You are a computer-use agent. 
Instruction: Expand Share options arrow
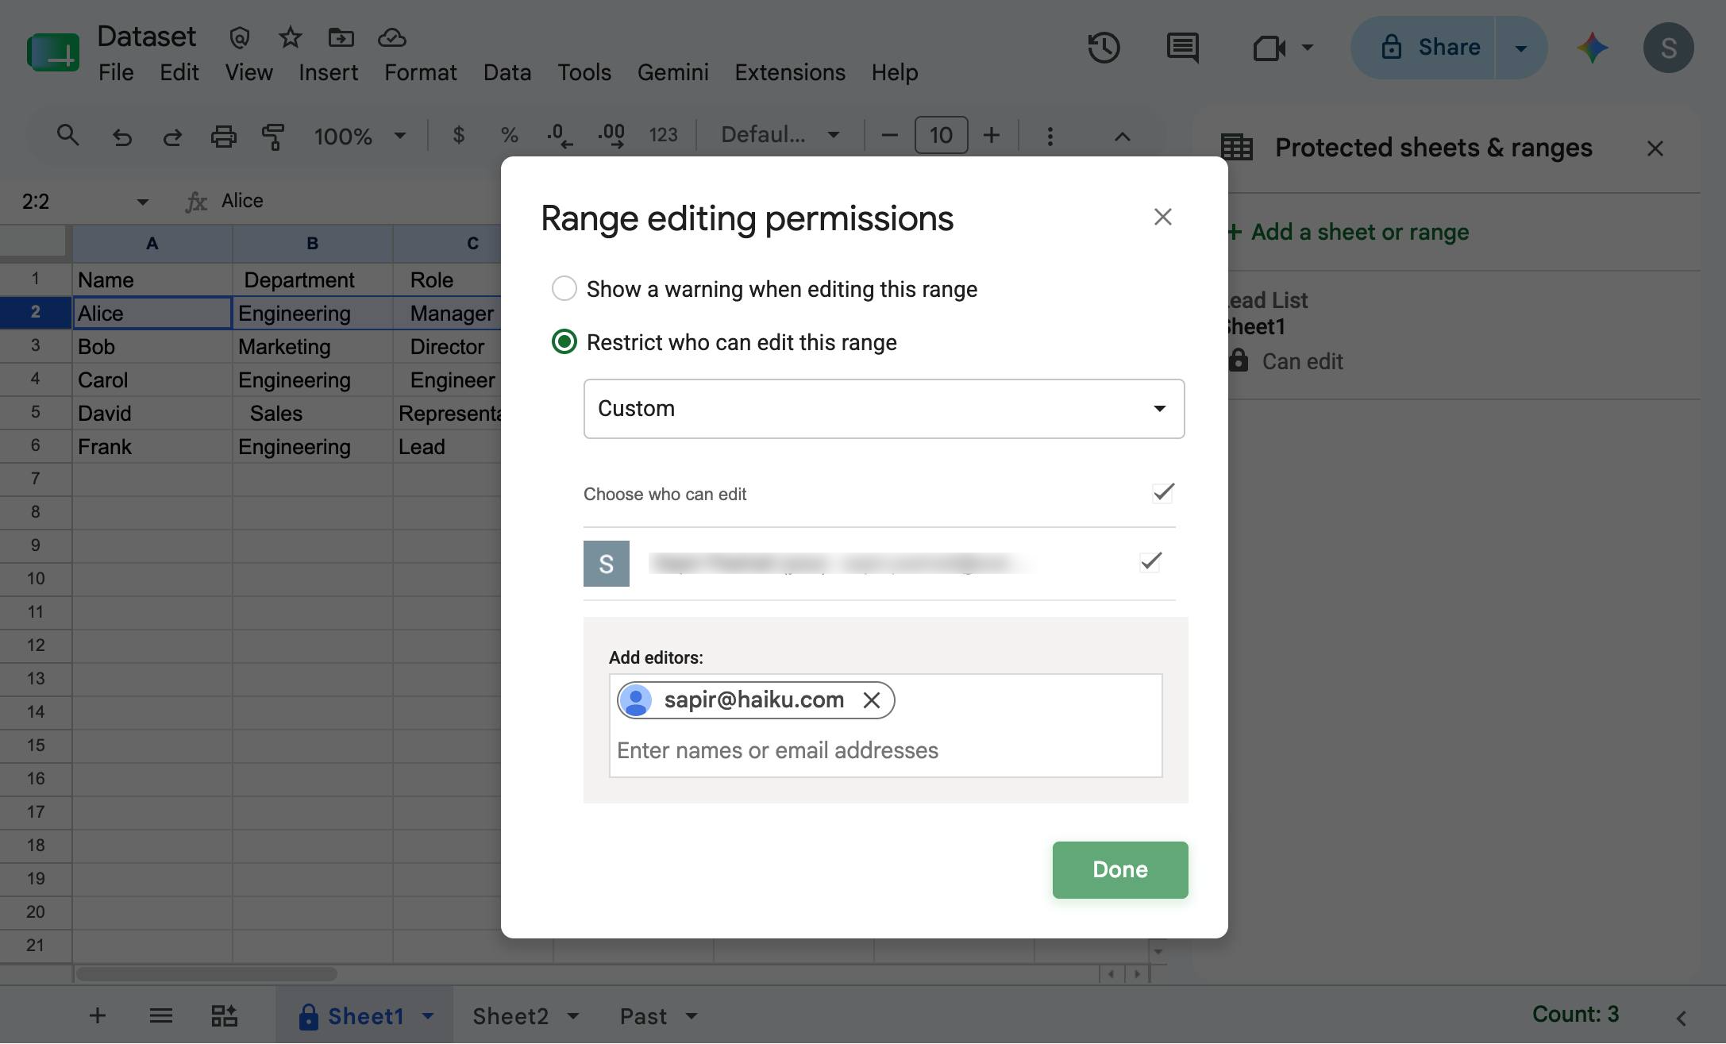tap(1520, 48)
